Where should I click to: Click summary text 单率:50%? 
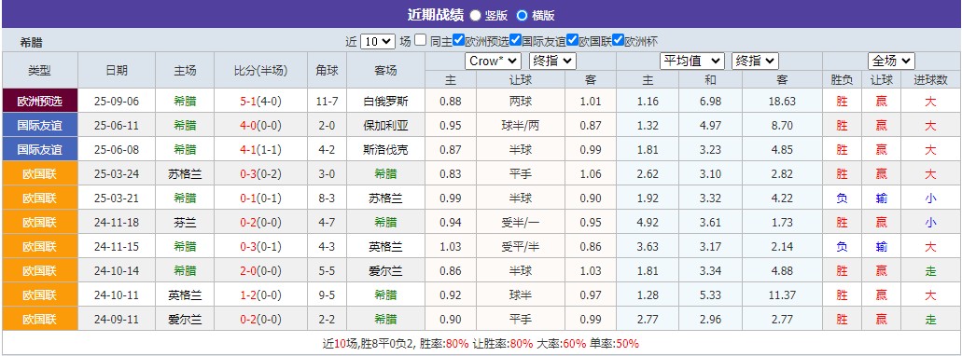(x=615, y=343)
